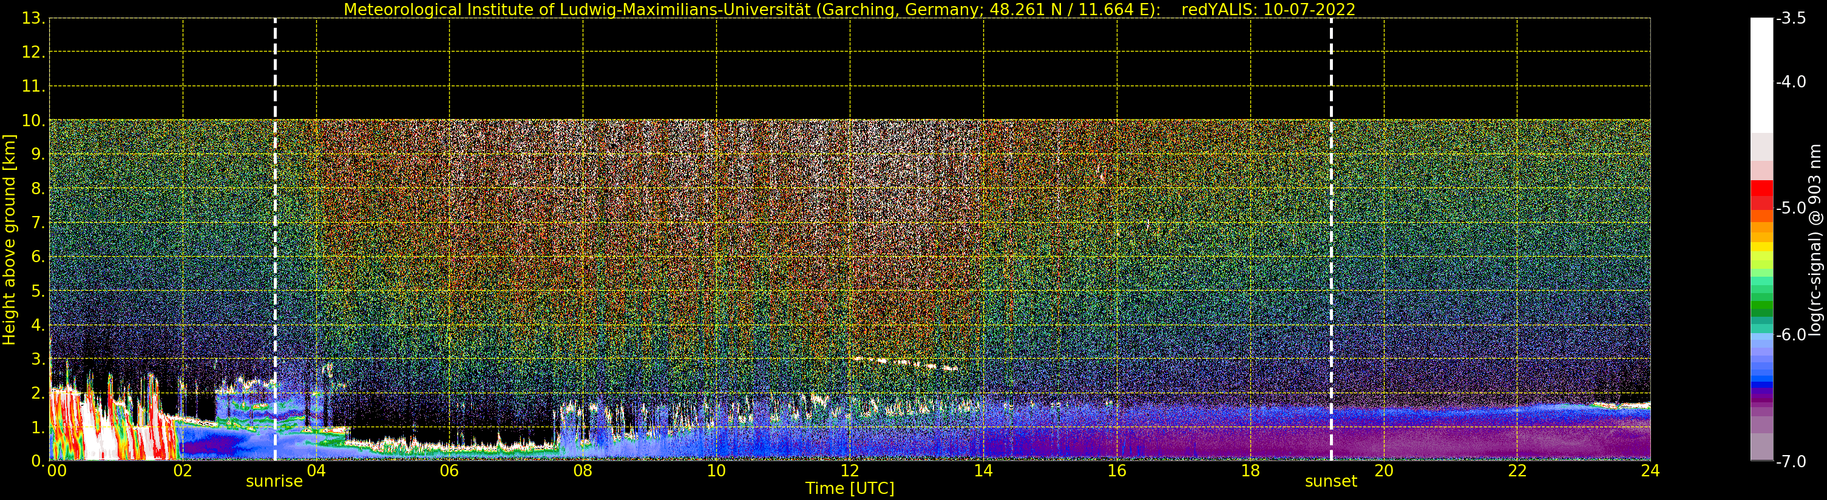Click height axis tick '7.'

[38, 223]
